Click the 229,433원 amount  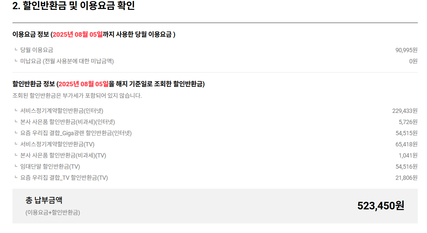coord(405,111)
